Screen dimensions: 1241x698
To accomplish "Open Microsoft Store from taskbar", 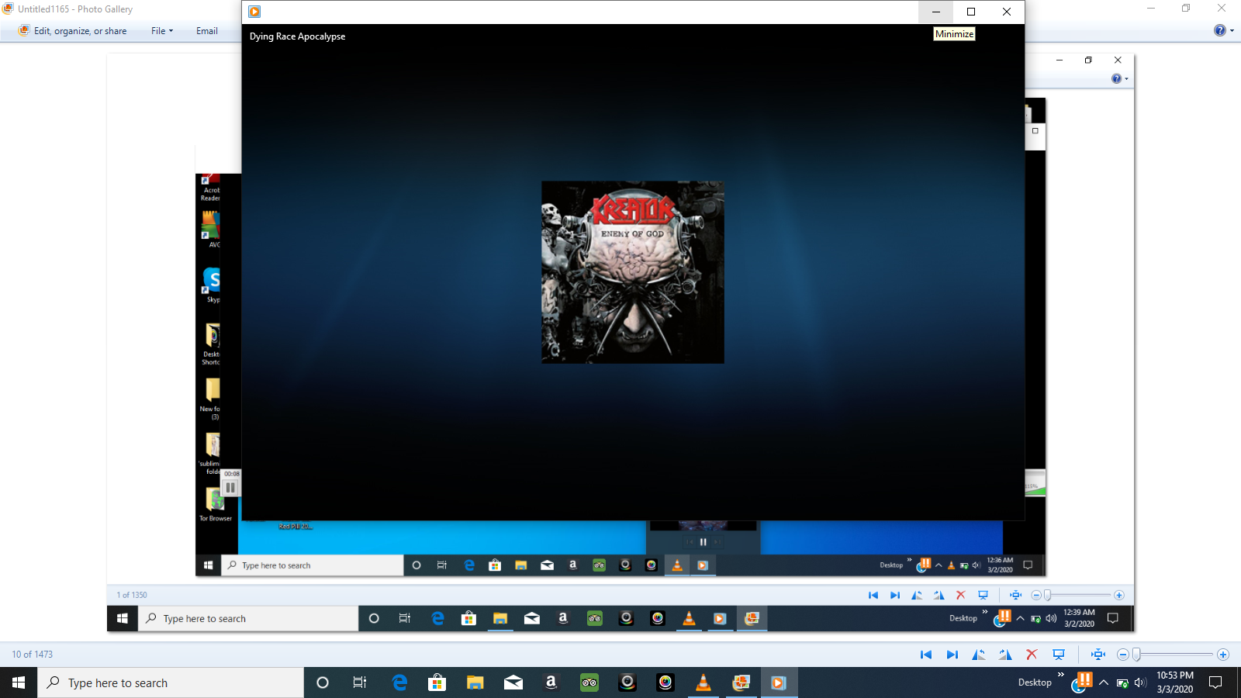I will 437,682.
